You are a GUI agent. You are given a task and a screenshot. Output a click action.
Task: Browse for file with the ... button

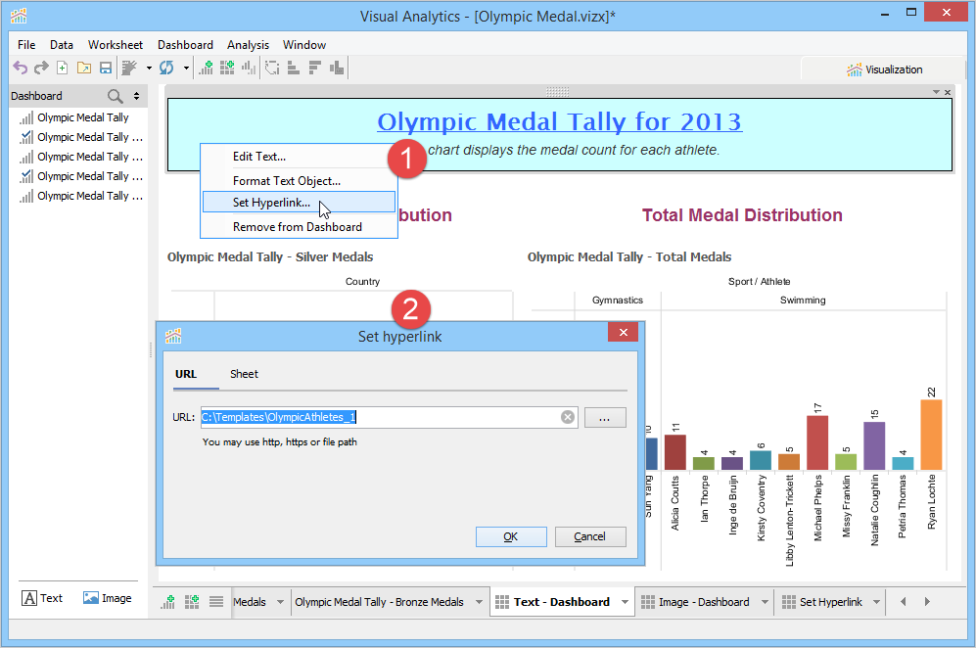605,418
